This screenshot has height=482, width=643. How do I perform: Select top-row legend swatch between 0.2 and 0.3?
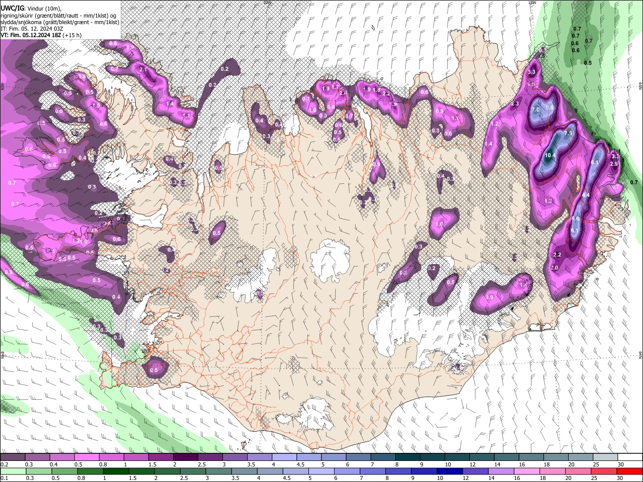click(13, 457)
